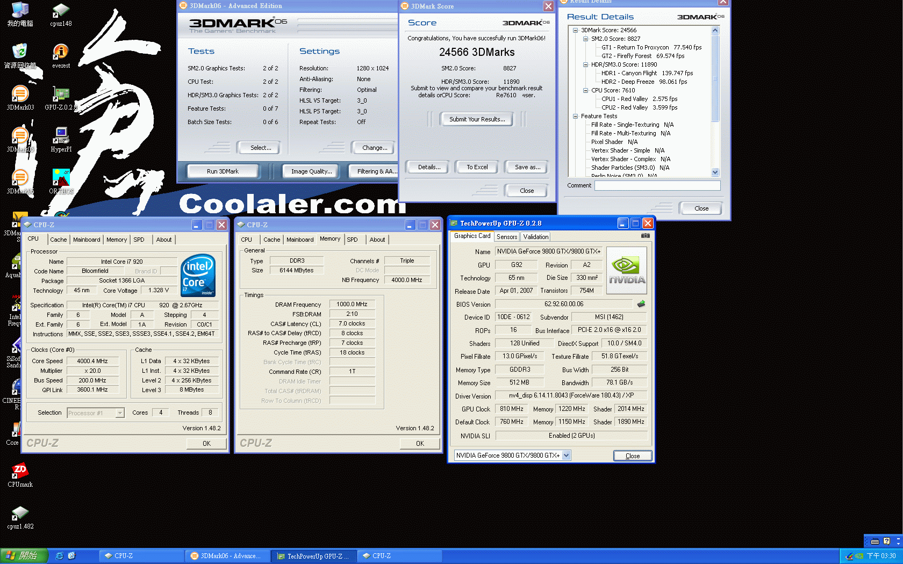Click OK in the left CPU-Z window
This screenshot has height=564, width=903.
tap(206, 444)
